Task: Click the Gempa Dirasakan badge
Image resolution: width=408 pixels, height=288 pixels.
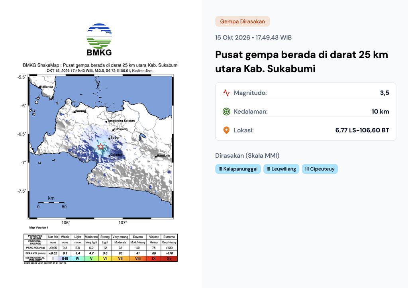Action: [x=243, y=22]
